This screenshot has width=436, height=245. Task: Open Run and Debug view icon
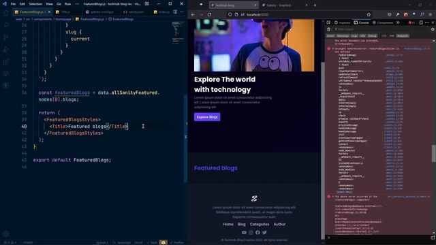click(6, 50)
